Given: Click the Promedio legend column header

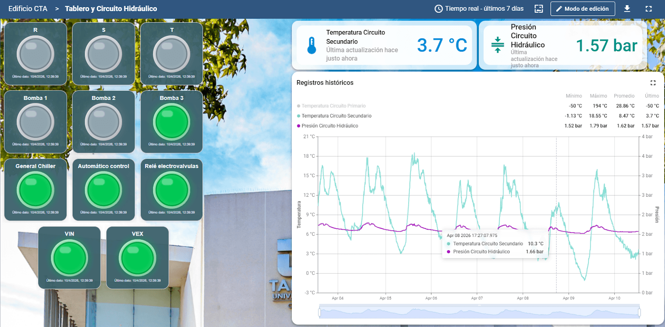Looking at the screenshot, I should (x=624, y=96).
